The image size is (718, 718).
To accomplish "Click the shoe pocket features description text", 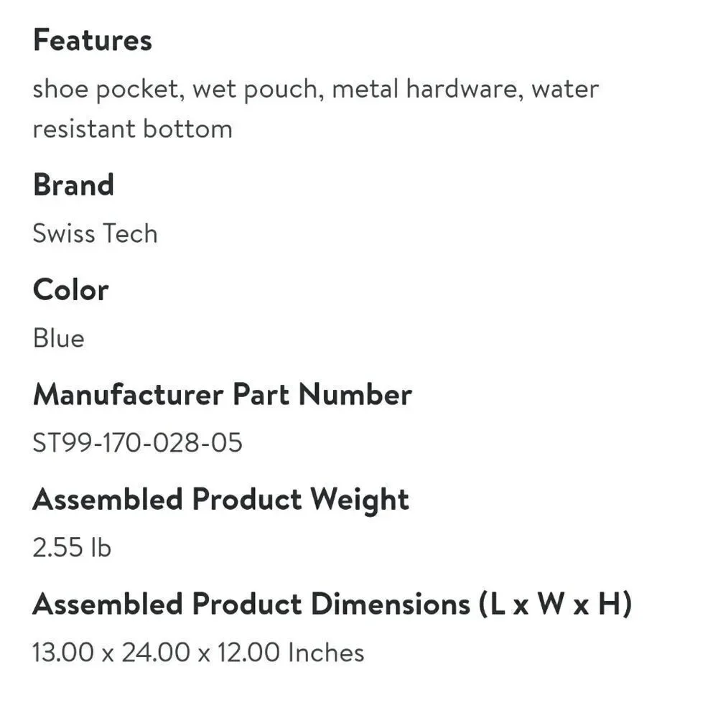I will (315, 108).
